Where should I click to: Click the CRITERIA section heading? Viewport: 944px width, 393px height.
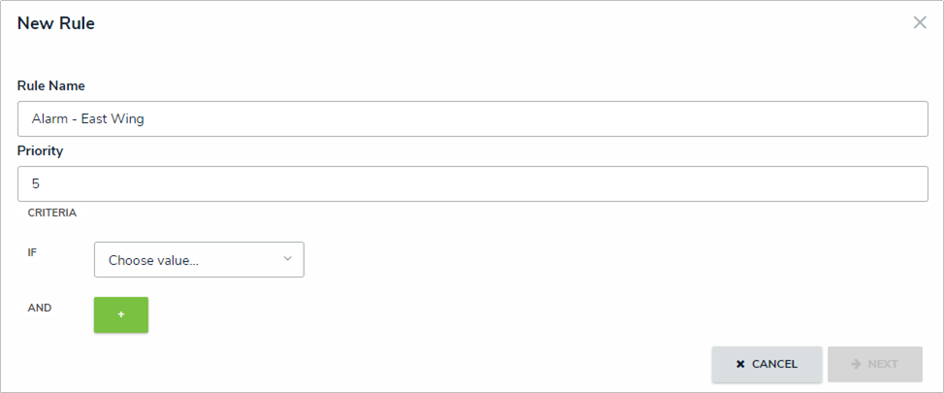51,212
